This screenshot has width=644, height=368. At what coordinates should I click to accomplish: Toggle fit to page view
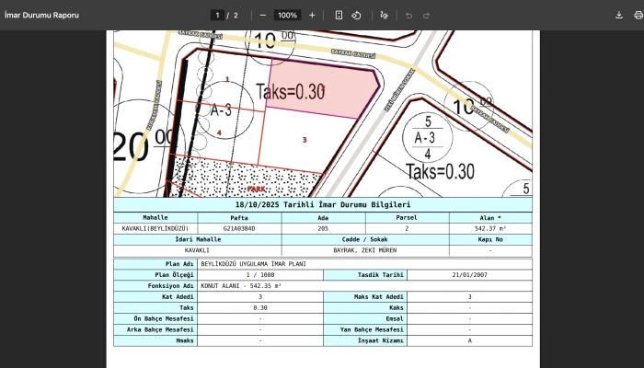click(339, 16)
